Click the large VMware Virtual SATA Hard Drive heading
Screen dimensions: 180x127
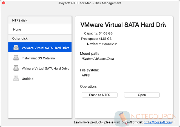pyautogui.click(x=123, y=25)
